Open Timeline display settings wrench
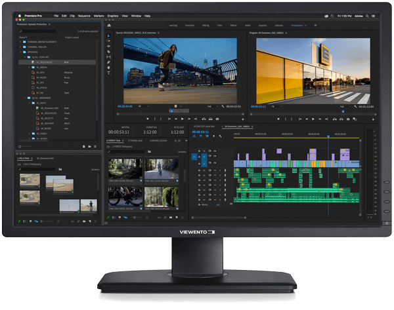Screen dimensions: 394x310 coord(221,136)
